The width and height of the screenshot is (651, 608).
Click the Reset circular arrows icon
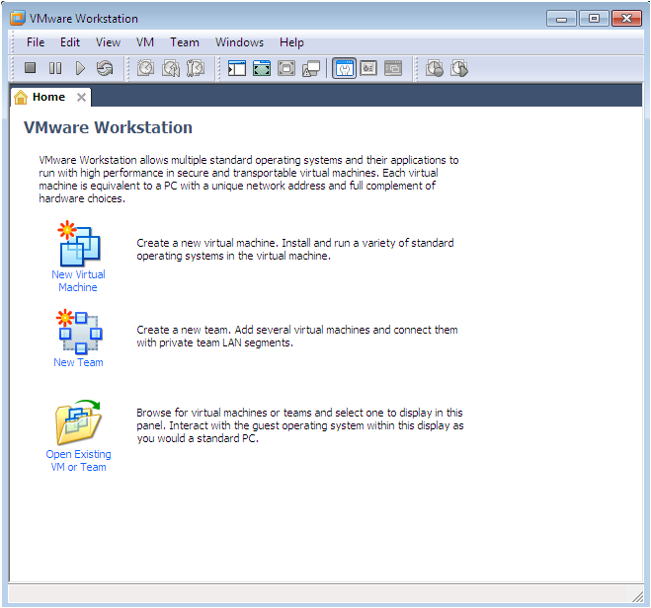click(x=105, y=68)
